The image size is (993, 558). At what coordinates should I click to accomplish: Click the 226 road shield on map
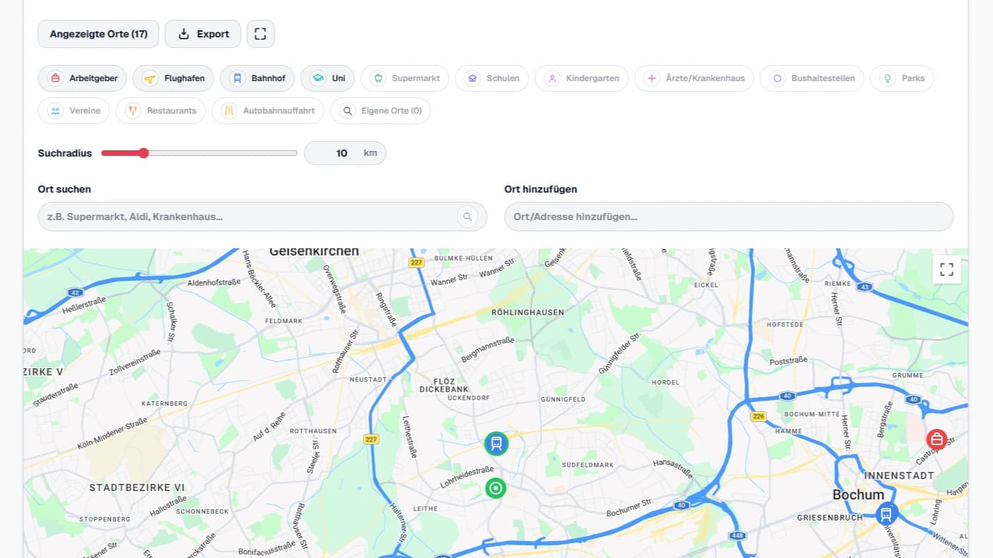(x=759, y=416)
